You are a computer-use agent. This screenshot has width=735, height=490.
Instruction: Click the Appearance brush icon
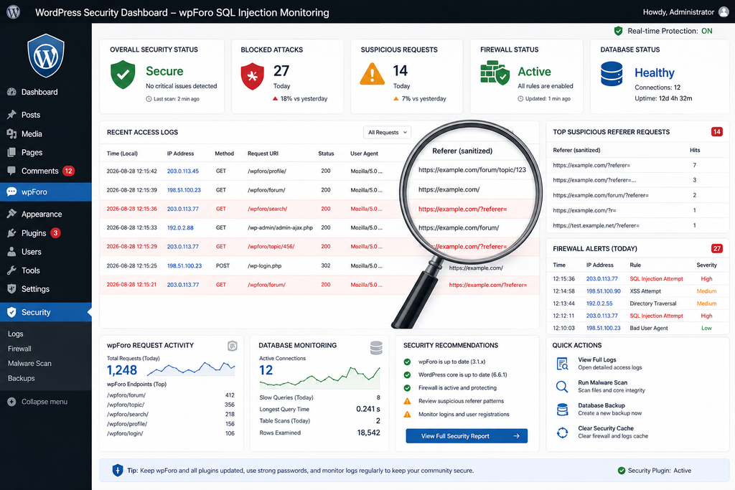[11, 214]
